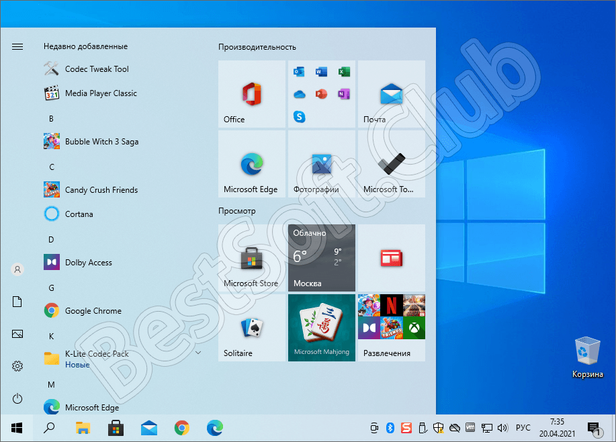The image size is (616, 442).
Task: Open the Microsoft To Do tile
Action: click(392, 164)
